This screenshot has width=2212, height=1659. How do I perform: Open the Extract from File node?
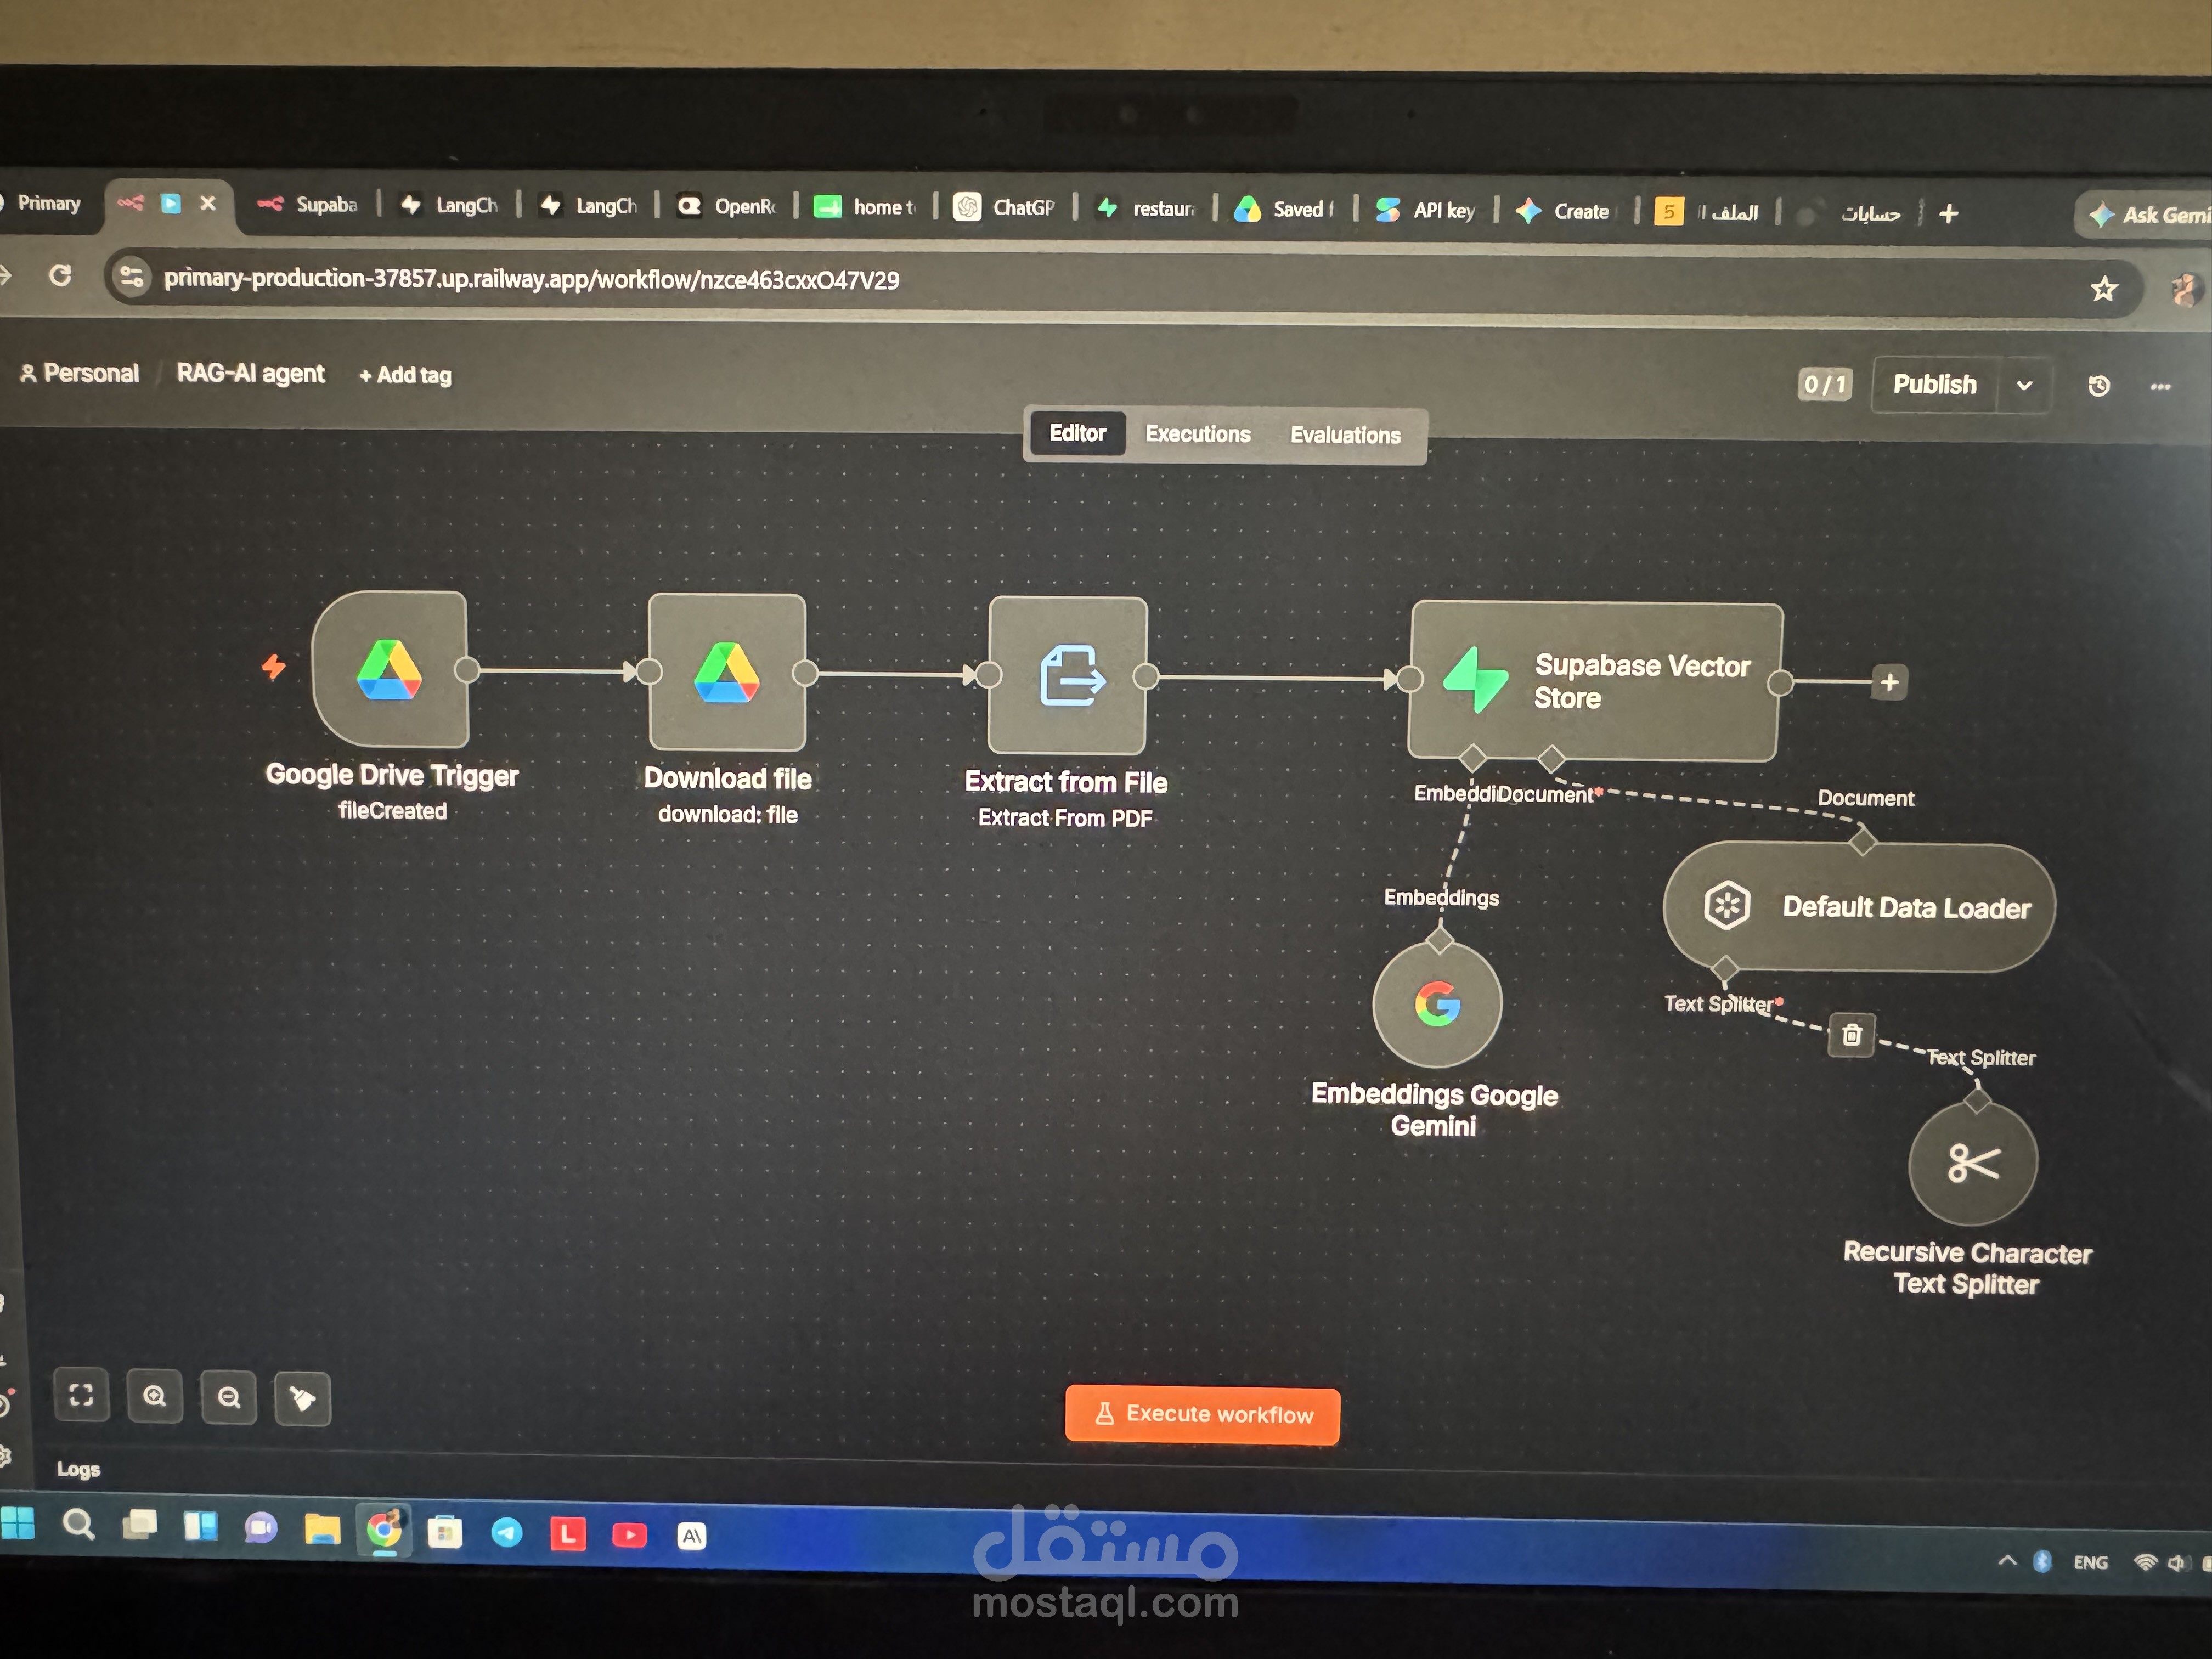tap(1068, 676)
